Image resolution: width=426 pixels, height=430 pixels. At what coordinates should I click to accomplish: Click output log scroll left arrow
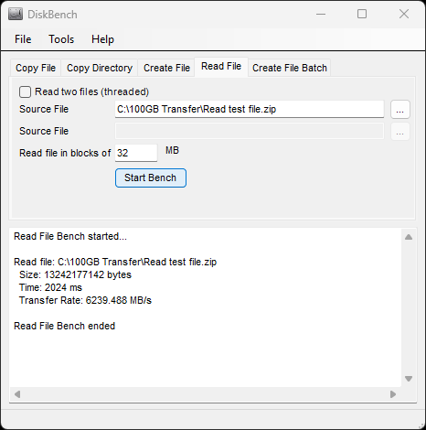tap(17, 394)
